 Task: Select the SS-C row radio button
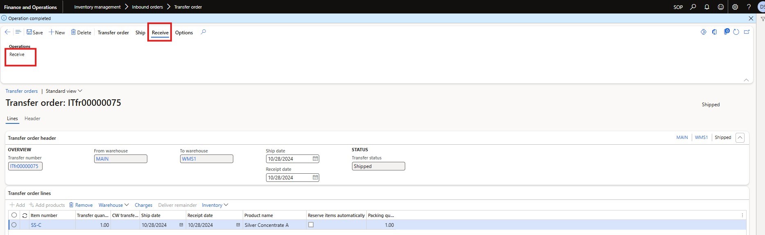14,225
